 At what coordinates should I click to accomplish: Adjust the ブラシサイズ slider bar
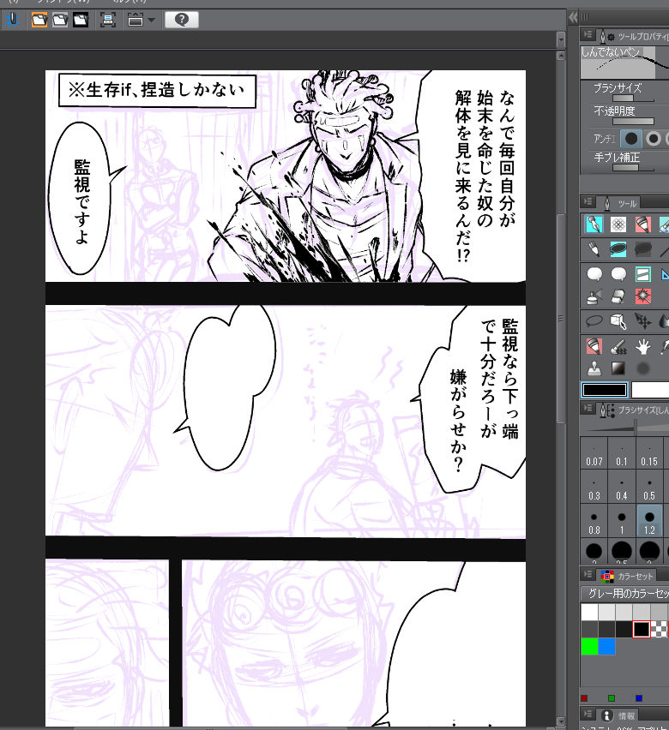tap(633, 99)
